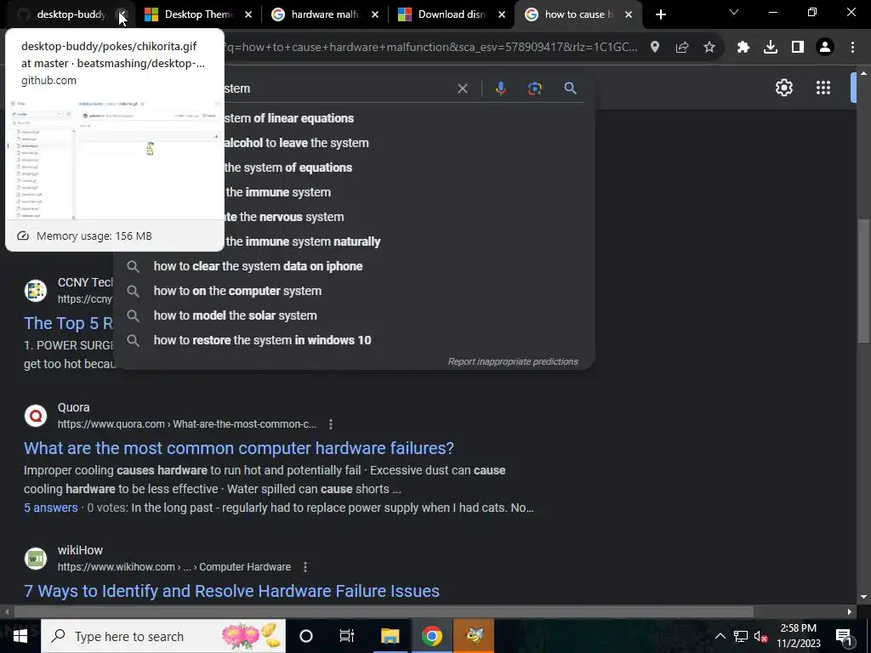Screen dimensions: 871x653
Task: Click the wikiHow site favicon
Action: tap(36, 558)
